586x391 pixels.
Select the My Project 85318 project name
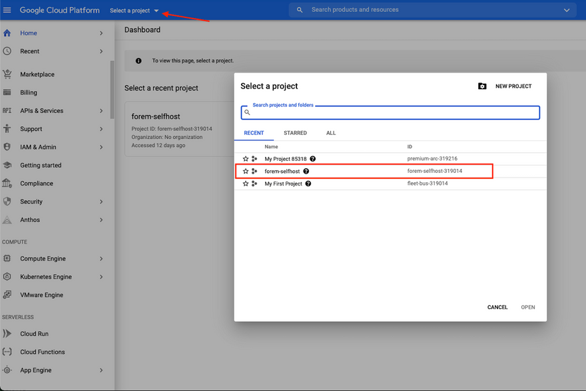tap(286, 159)
